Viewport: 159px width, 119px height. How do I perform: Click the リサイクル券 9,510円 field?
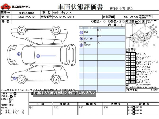pyautogui.click(x=142, y=90)
